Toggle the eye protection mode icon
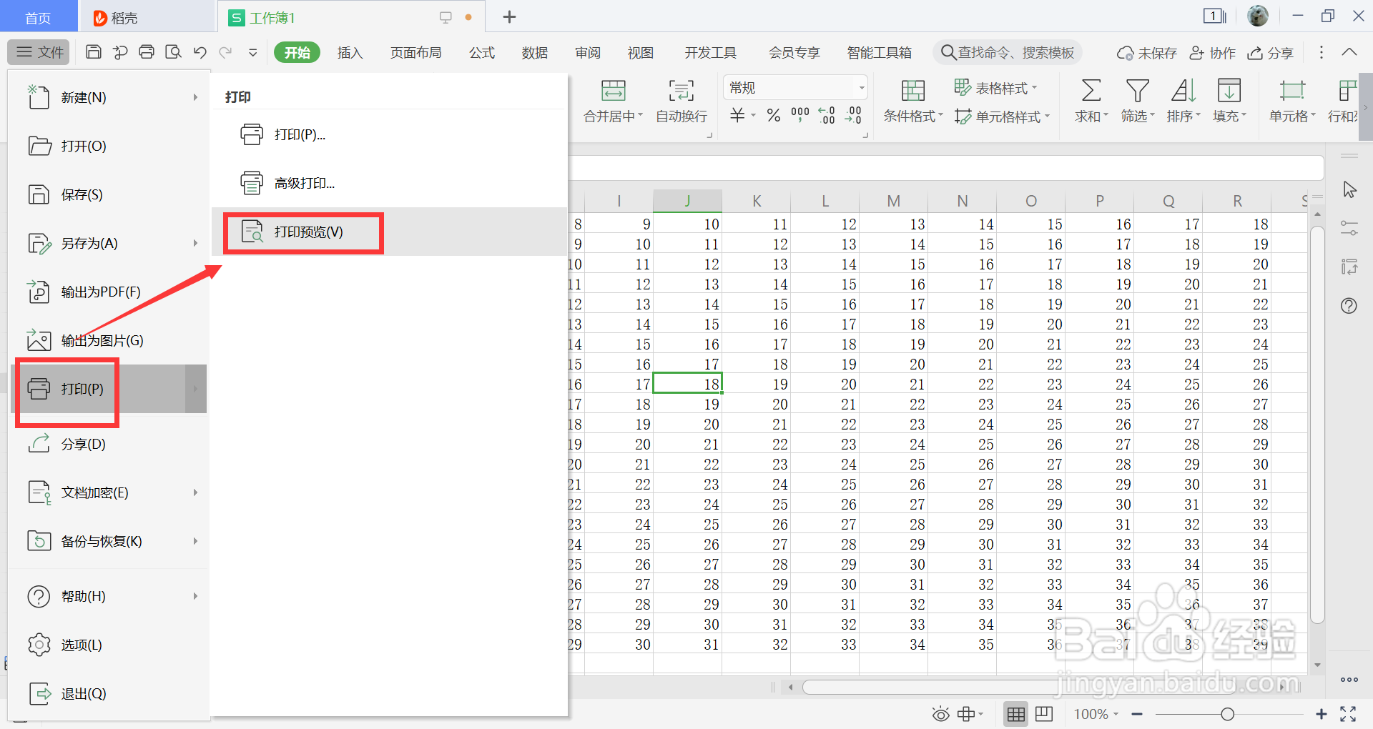1373x729 pixels. coord(941,714)
